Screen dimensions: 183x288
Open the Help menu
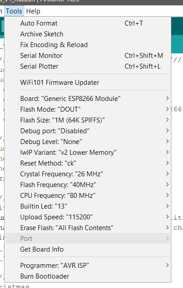(x=33, y=11)
